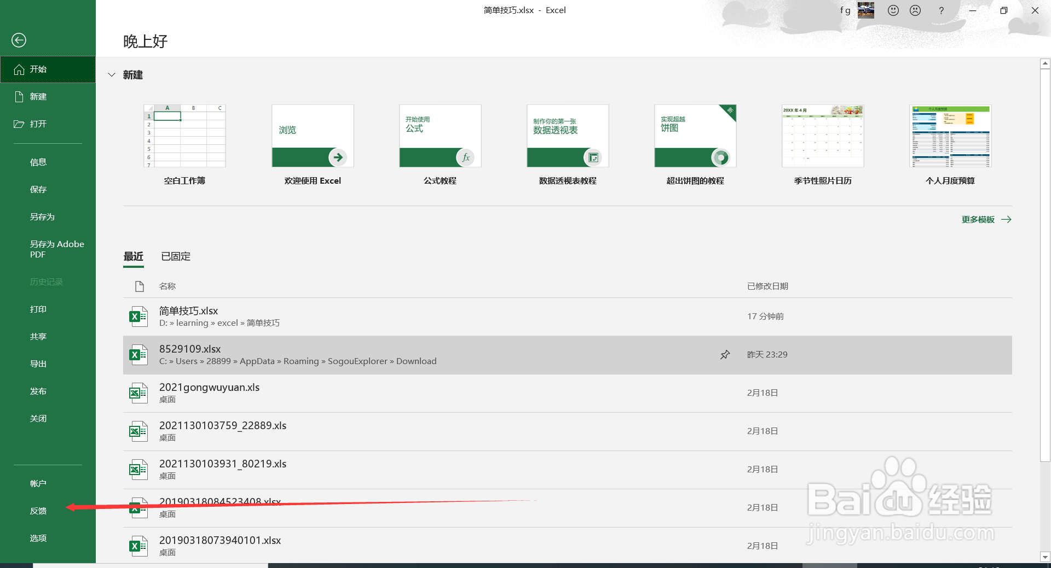This screenshot has height=568, width=1051.
Task: Sort the list by 已修改日期 header
Action: tap(767, 286)
